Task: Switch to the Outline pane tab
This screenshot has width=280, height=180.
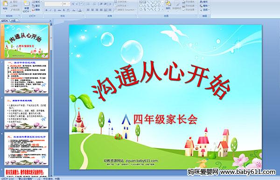Action: pyautogui.click(x=14, y=21)
